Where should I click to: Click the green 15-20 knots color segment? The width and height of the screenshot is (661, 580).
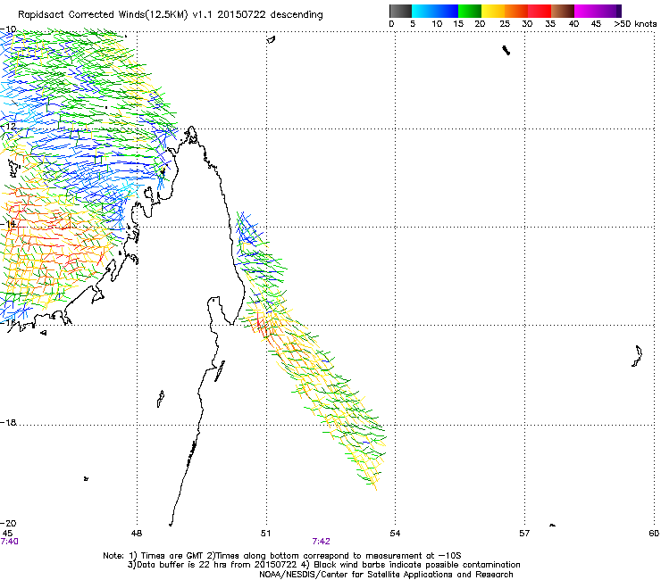[470, 11]
